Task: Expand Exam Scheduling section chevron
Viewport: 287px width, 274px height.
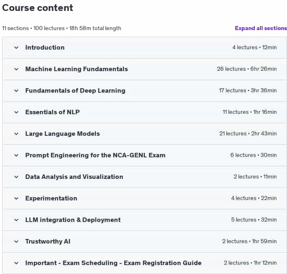Action: 16,263
